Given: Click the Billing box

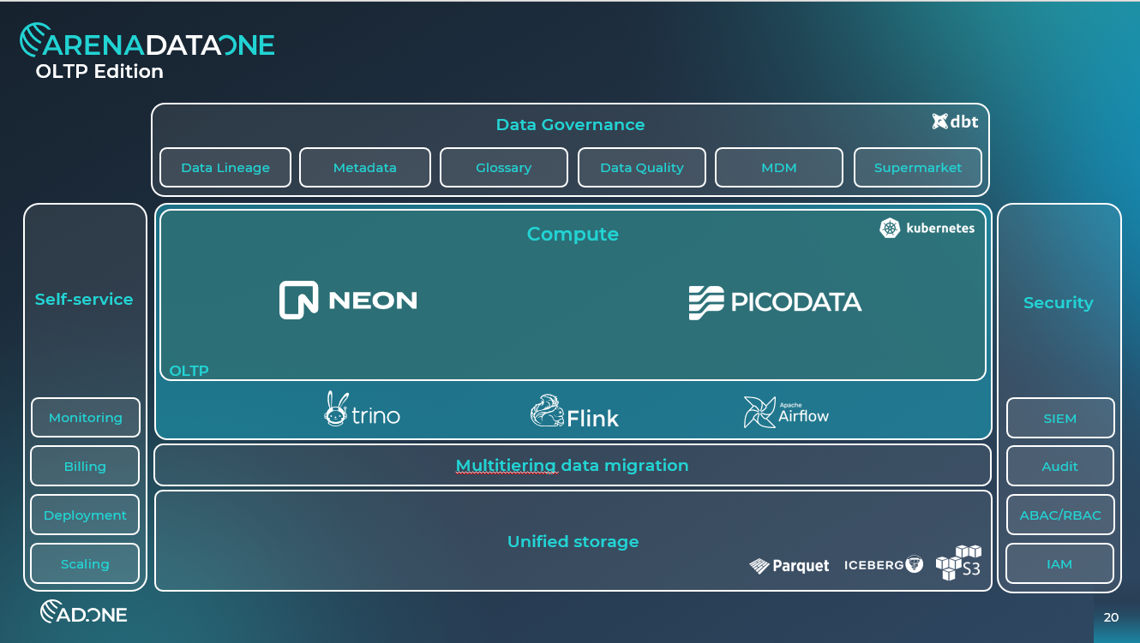Looking at the screenshot, I should coord(85,467).
